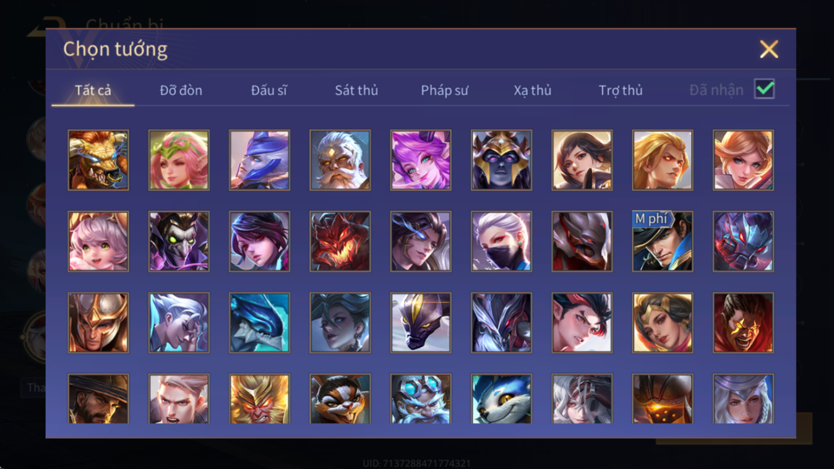This screenshot has width=834, height=469.
Task: Choose the golden monkey king hero portrait
Action: coord(259,398)
